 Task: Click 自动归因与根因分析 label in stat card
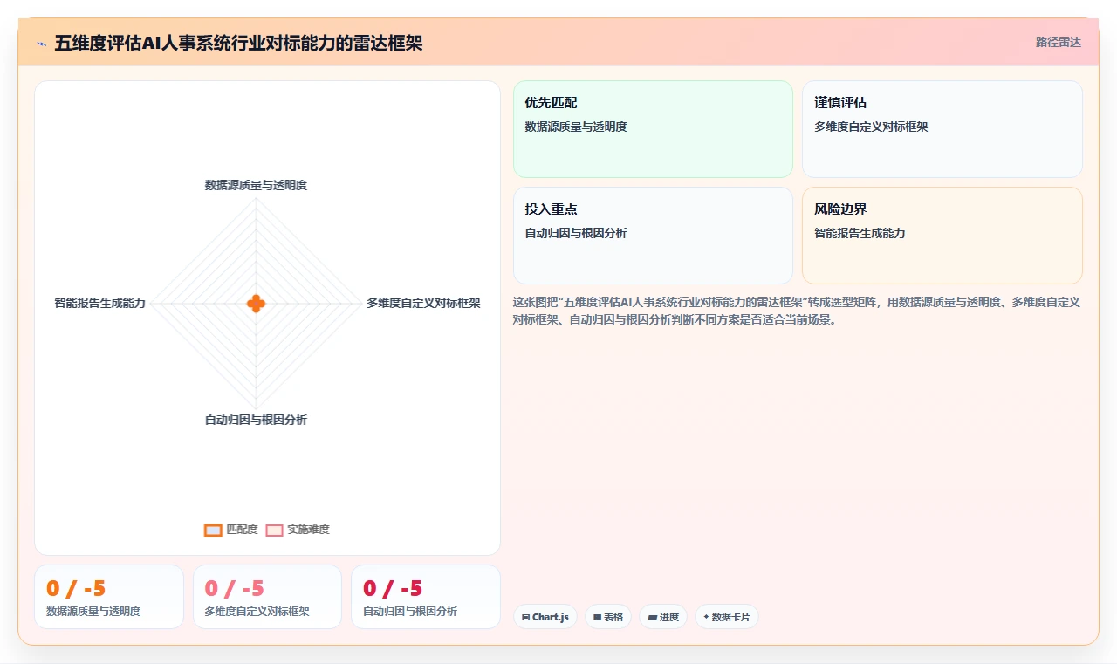tap(410, 612)
